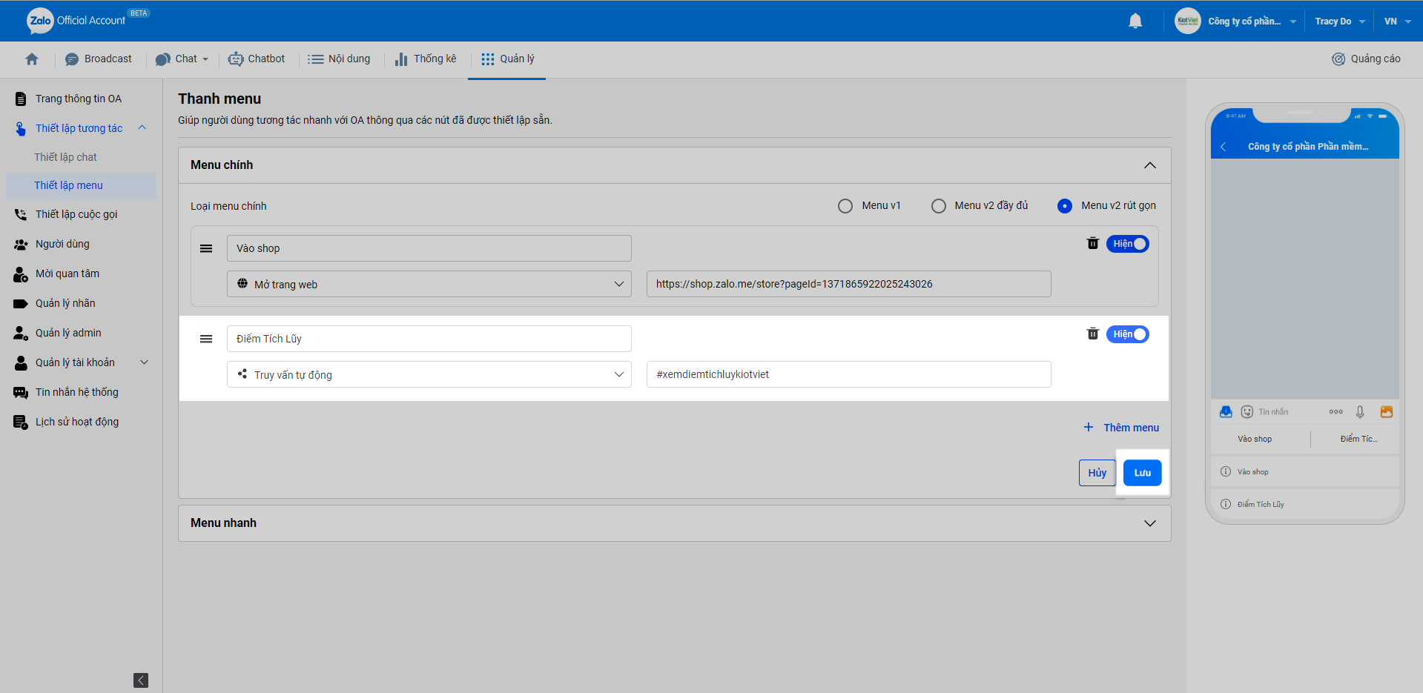Click the notification bell icon
Screen dimensions: 1423x693
[x=1135, y=21]
